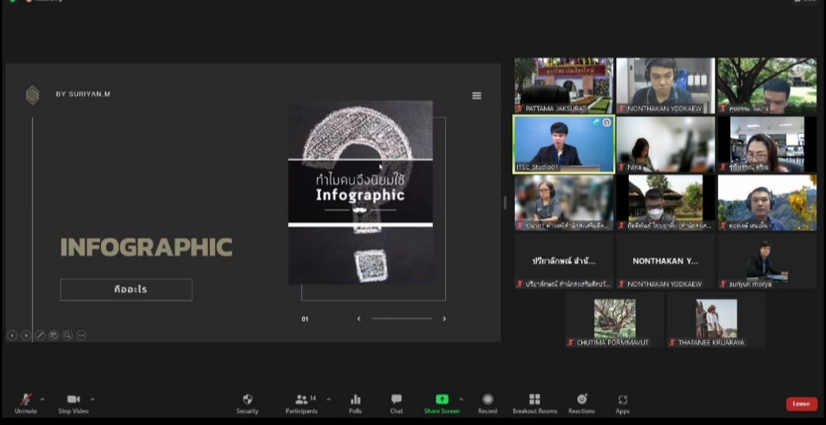Click muted mic icon on THAPANEE KRUARAYA tile
Image resolution: width=826 pixels, height=425 pixels.
pos(672,343)
